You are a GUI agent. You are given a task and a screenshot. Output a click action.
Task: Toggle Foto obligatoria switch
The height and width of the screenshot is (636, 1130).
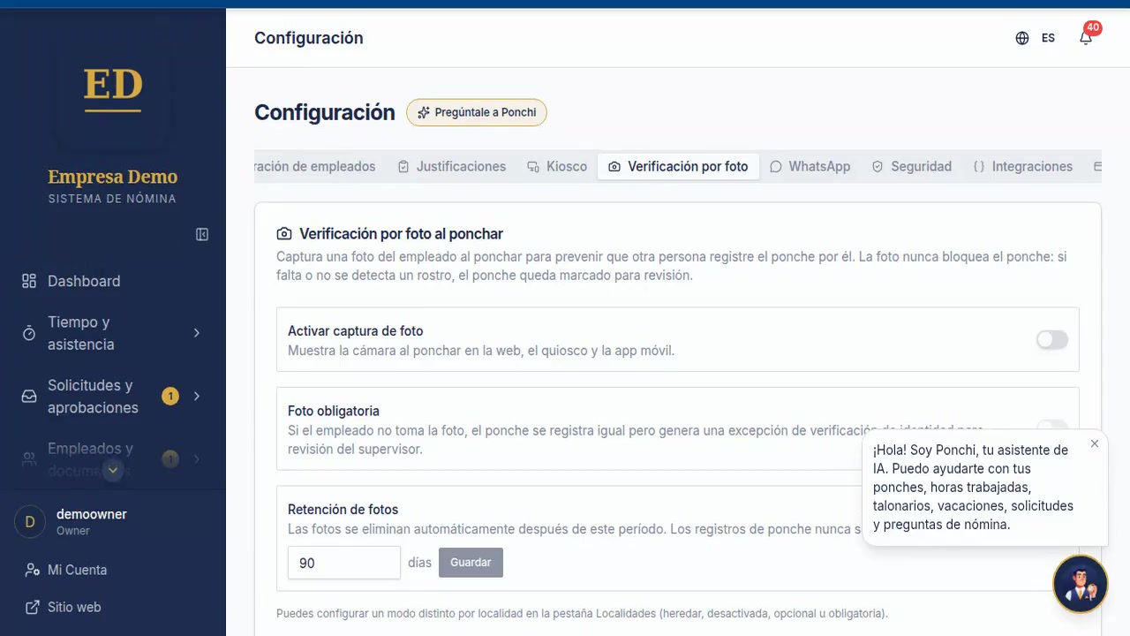click(x=1052, y=427)
